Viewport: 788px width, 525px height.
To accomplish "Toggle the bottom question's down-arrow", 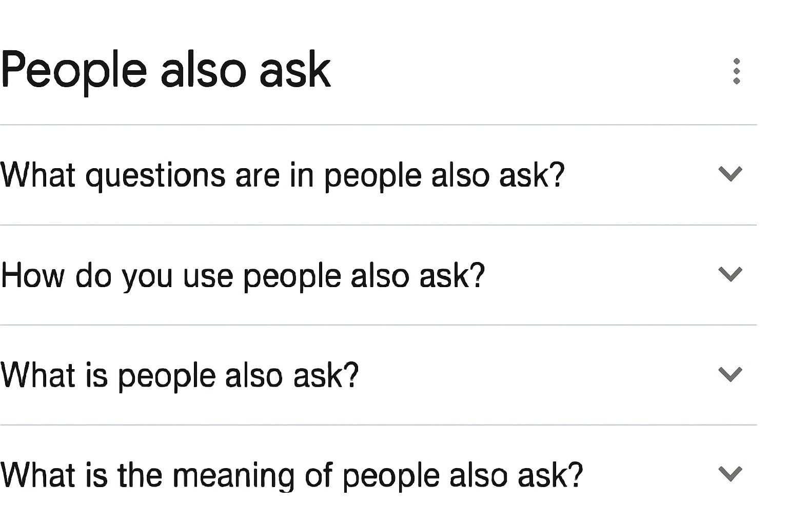I will pos(731,474).
